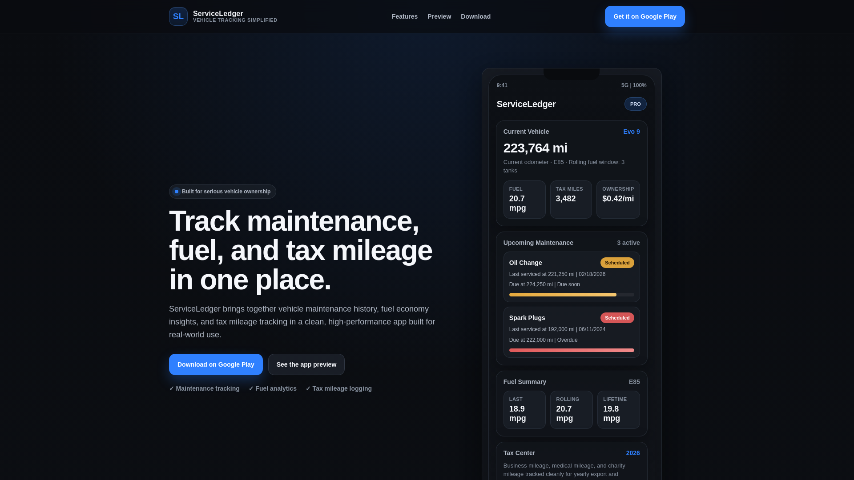
Task: Click the SL logo icon
Action: (178, 16)
